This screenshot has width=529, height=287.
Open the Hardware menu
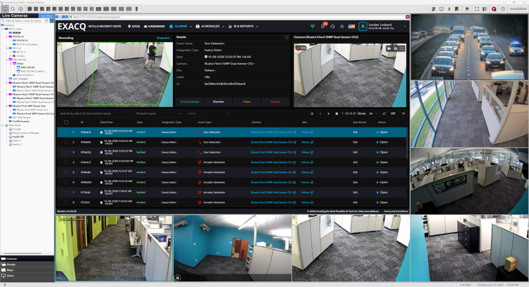point(154,27)
